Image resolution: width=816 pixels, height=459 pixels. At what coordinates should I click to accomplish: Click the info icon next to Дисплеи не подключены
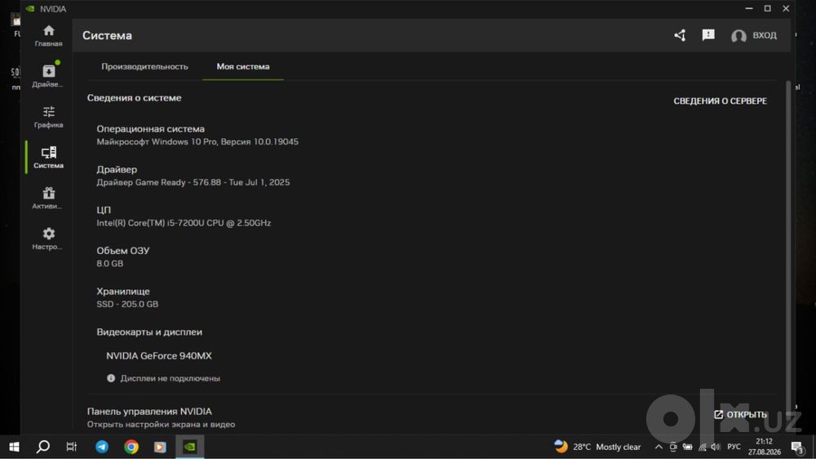coord(111,378)
